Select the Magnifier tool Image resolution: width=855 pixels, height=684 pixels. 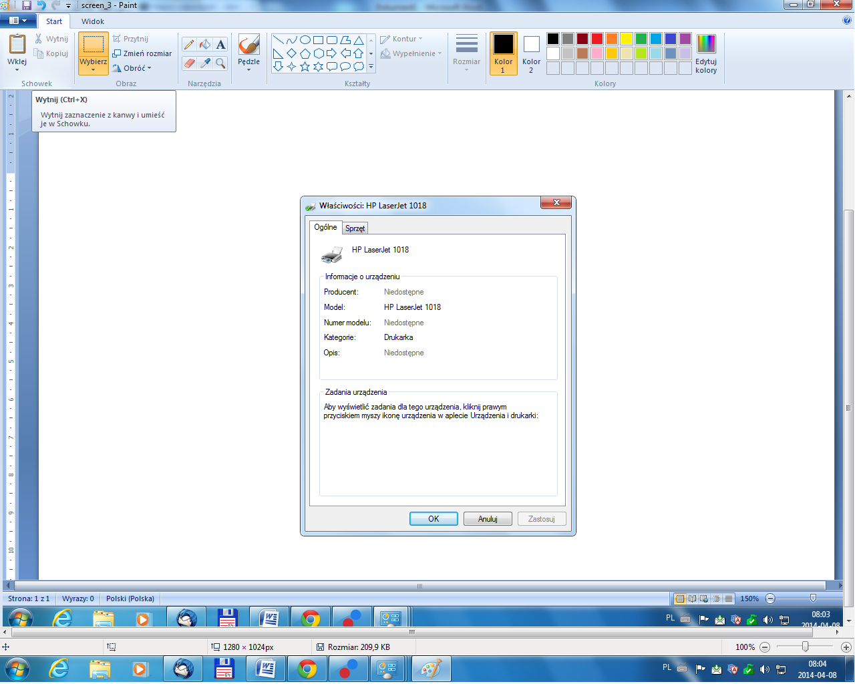(221, 63)
